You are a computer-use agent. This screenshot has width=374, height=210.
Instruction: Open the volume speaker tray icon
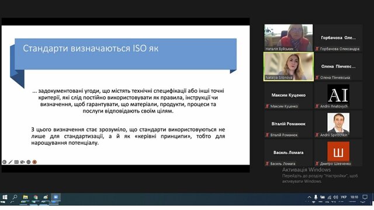(x=335, y=197)
